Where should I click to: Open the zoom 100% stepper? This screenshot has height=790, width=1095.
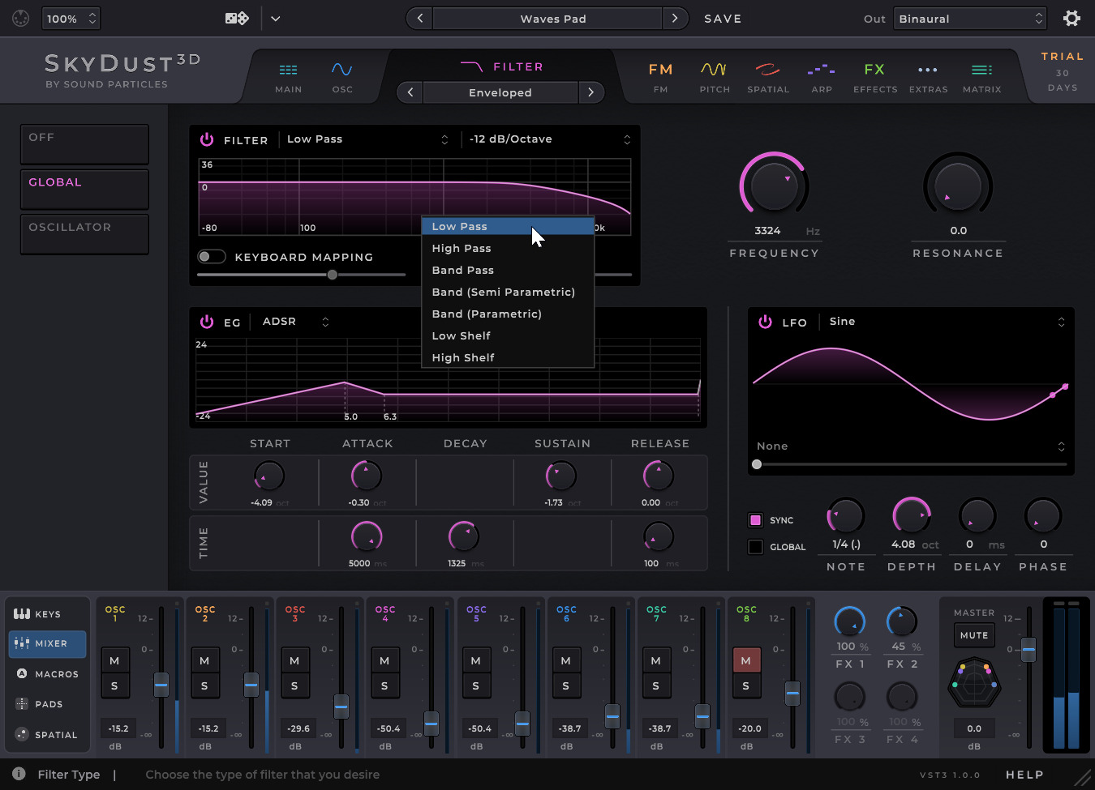71,19
